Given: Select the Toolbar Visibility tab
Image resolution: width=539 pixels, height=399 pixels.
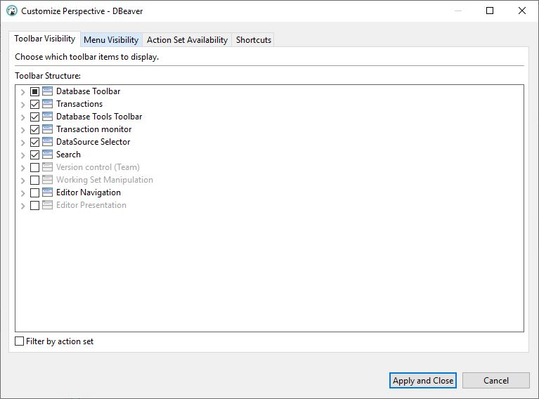Looking at the screenshot, I should coord(45,39).
